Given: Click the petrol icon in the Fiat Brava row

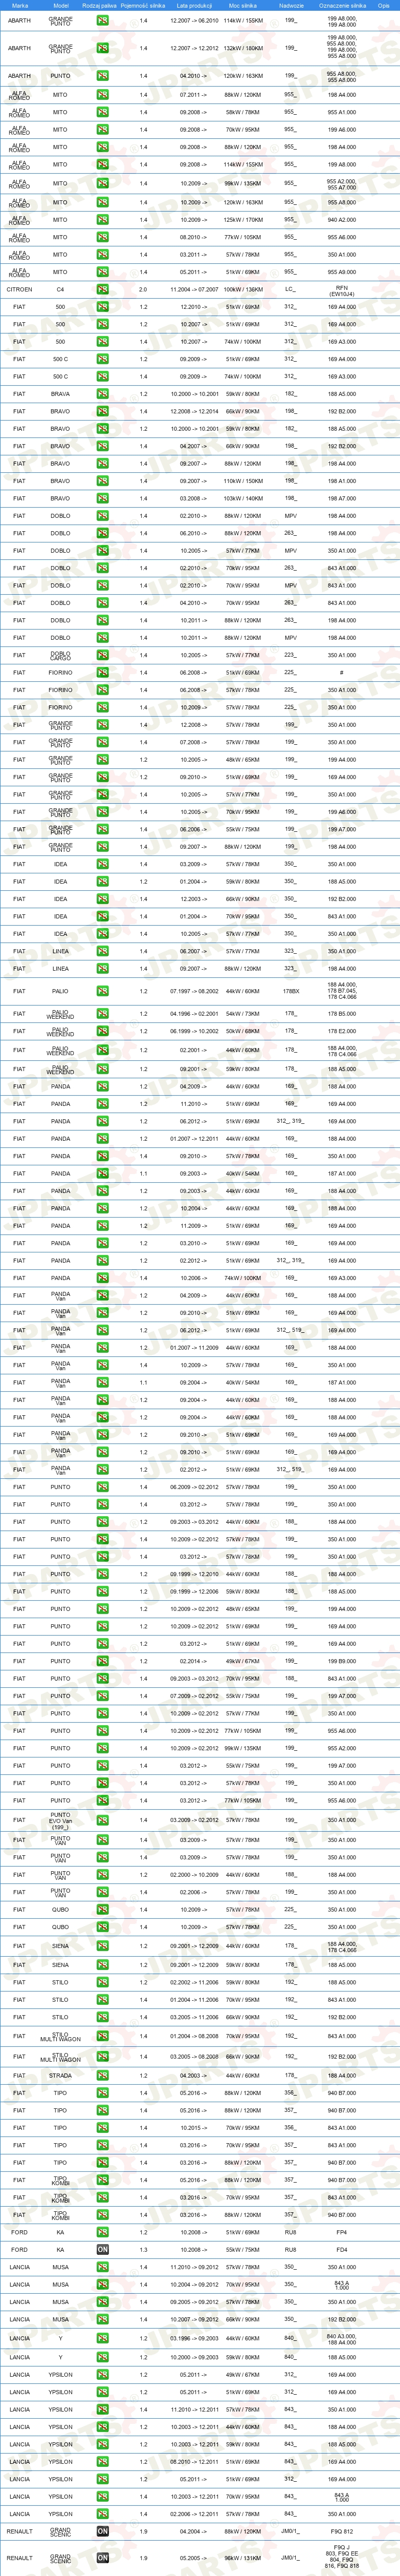Looking at the screenshot, I should click(103, 394).
